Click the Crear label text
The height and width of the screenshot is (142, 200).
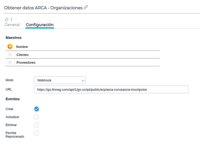[x=10, y=109]
